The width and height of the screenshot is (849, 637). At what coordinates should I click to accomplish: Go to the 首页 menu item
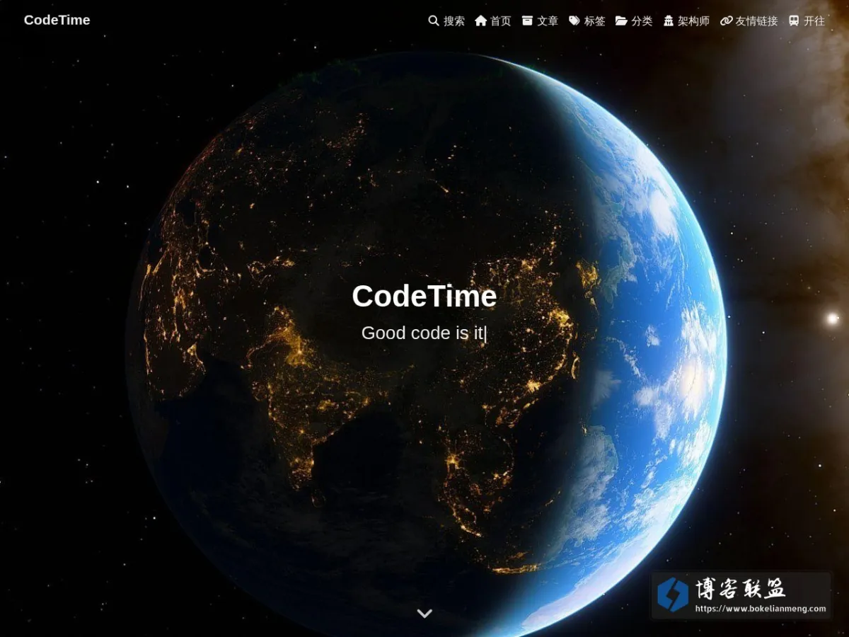(x=493, y=21)
